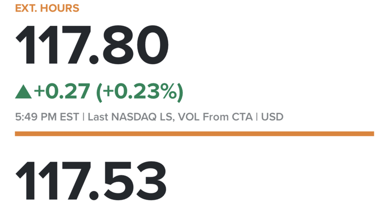Image resolution: width=389 pixels, height=204 pixels.
Task: Click the orange horizontal divider line
Action: coord(194,133)
